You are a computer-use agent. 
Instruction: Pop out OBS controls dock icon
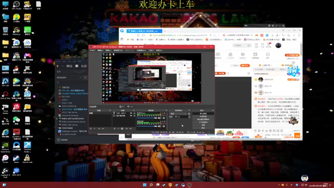pyautogui.click(x=213, y=110)
